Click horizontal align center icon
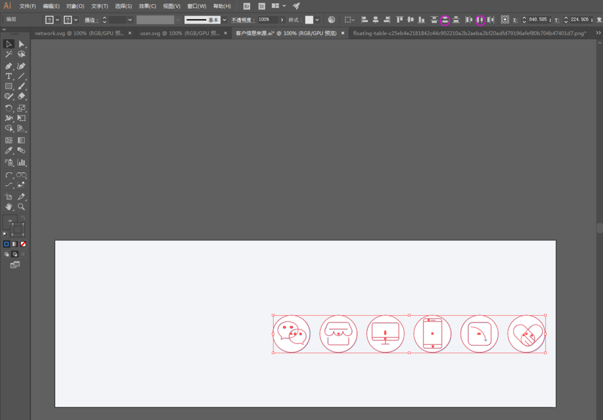603x420 pixels. 376,20
